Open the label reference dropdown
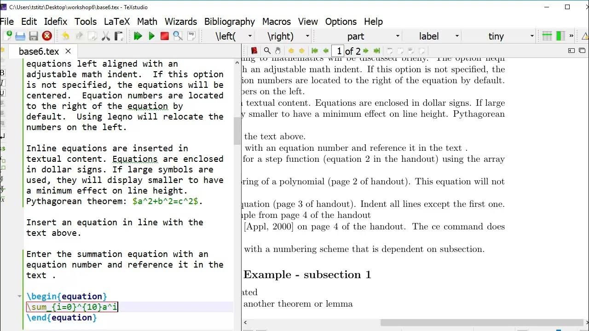The height and width of the screenshot is (331, 589). point(457,36)
